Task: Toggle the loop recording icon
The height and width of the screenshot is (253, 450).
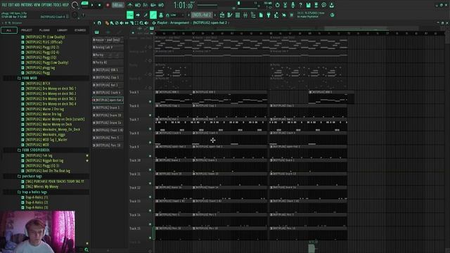Action: [161, 5]
